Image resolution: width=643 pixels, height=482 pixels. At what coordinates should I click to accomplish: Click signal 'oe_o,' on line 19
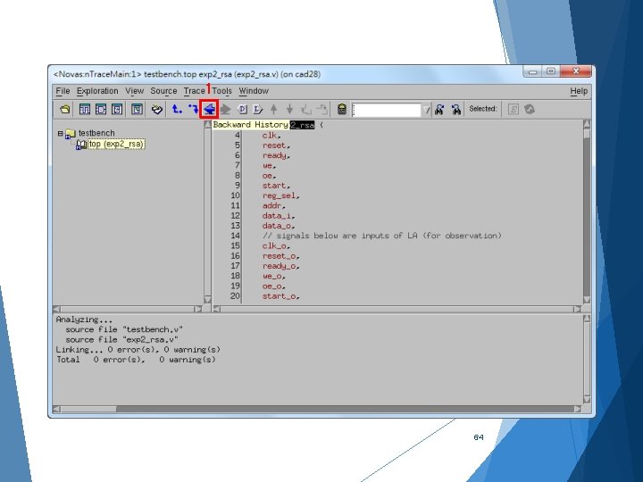pyautogui.click(x=273, y=287)
